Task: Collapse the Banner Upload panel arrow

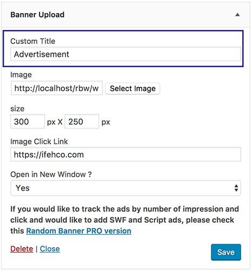Action: (237, 15)
